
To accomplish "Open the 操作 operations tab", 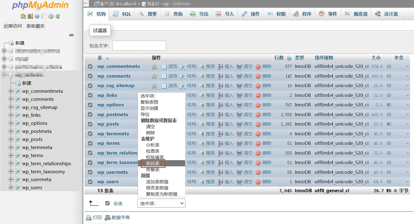I will [x=250, y=14].
